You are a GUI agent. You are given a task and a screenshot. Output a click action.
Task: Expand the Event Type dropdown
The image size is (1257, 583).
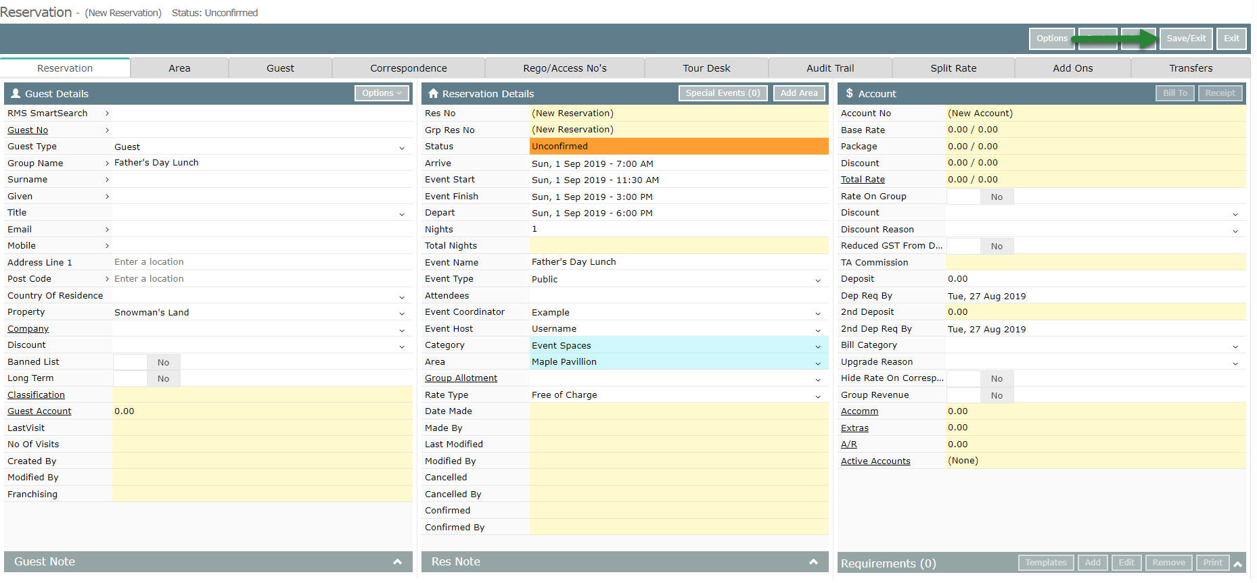pos(818,280)
